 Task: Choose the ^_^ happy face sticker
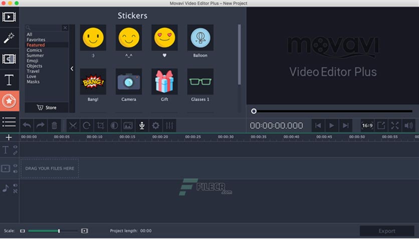(x=129, y=37)
